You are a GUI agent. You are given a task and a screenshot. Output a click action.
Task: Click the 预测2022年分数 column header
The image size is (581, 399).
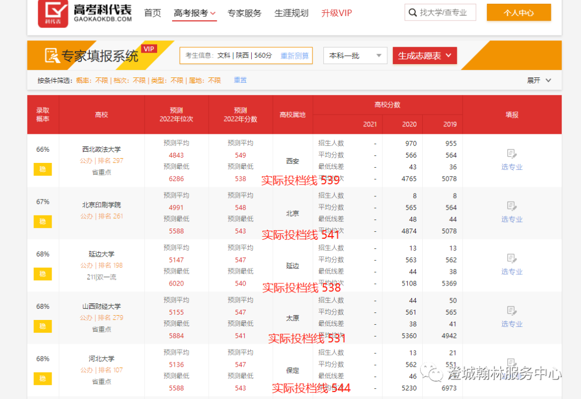(x=240, y=115)
